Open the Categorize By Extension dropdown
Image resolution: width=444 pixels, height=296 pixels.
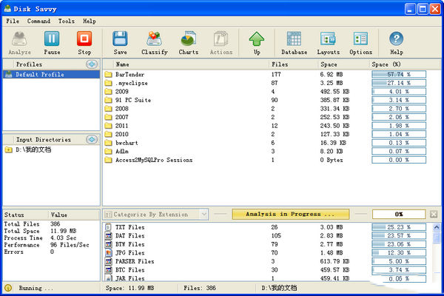pyautogui.click(x=155, y=214)
